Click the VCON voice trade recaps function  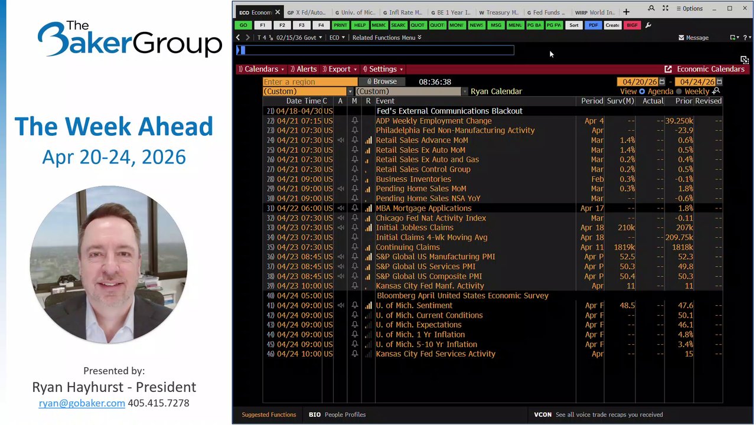point(598,414)
